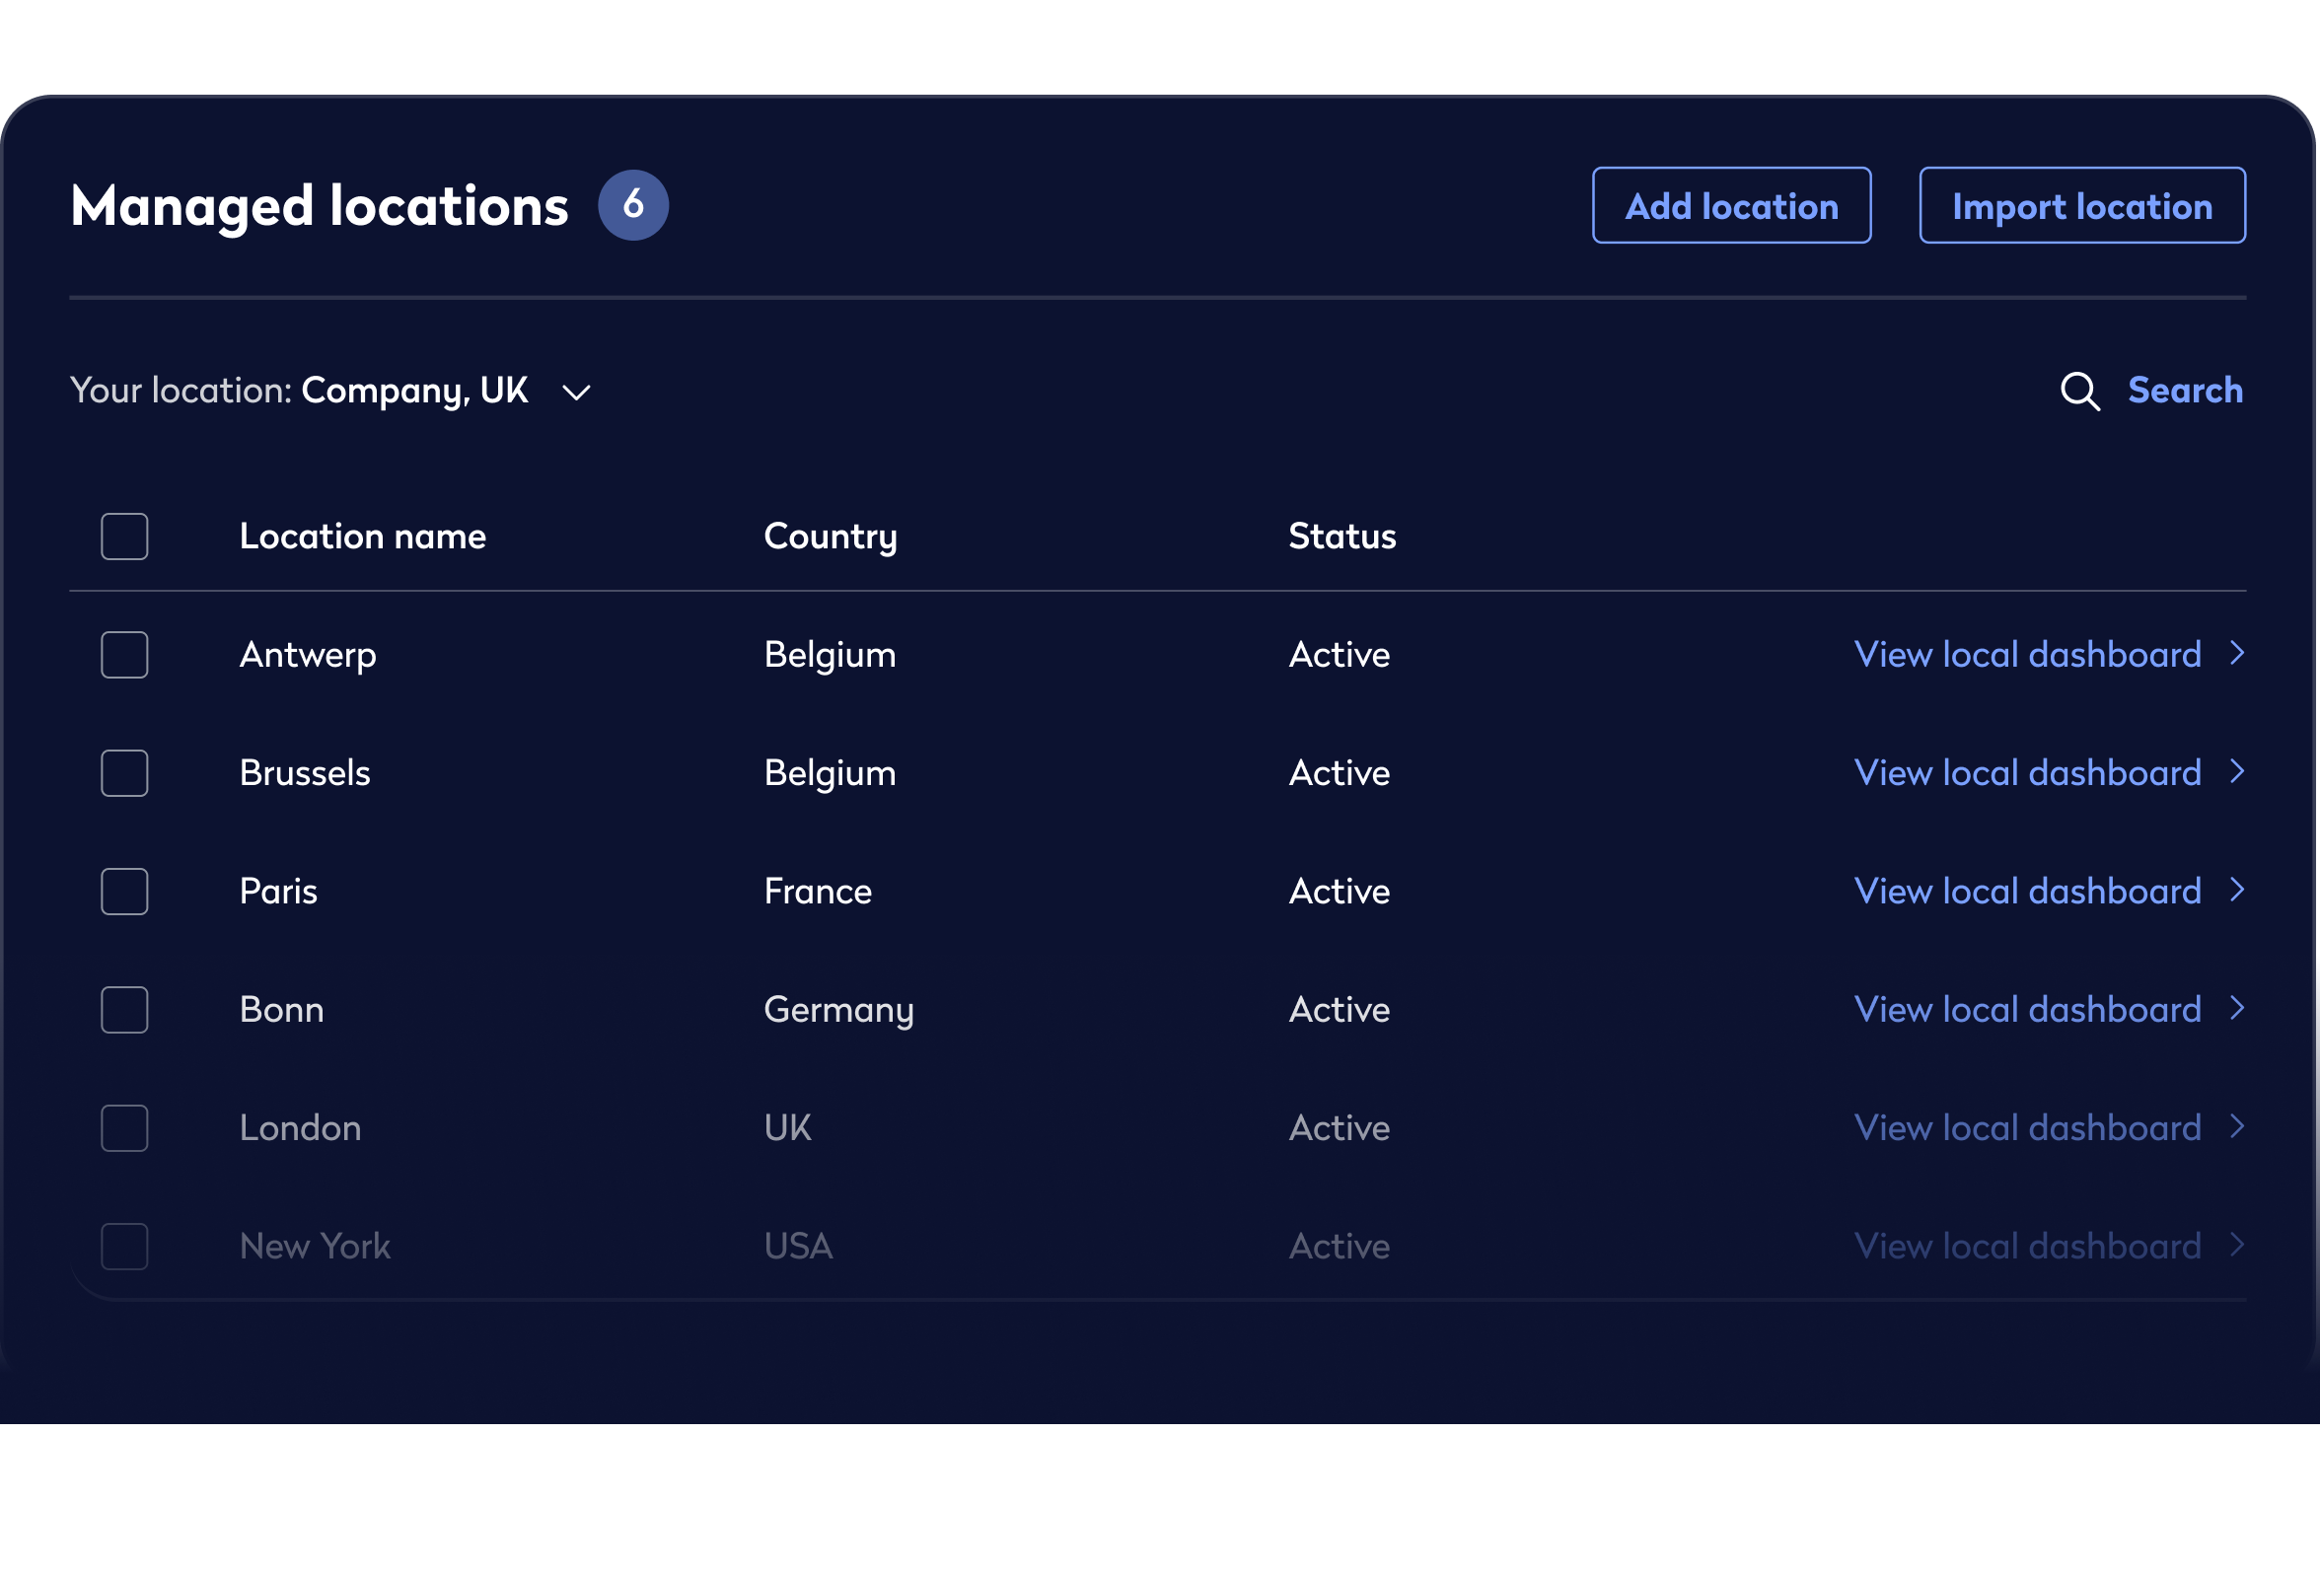Check the Antwerp row checkbox

(125, 656)
